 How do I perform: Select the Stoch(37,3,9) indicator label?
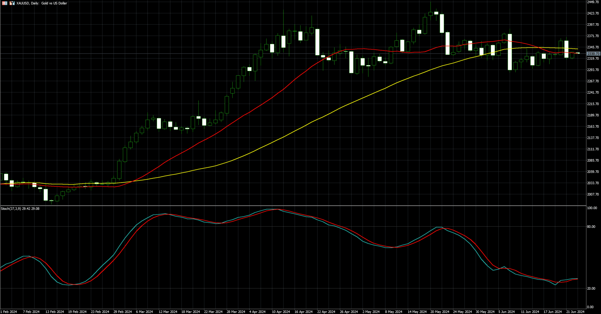point(20,209)
